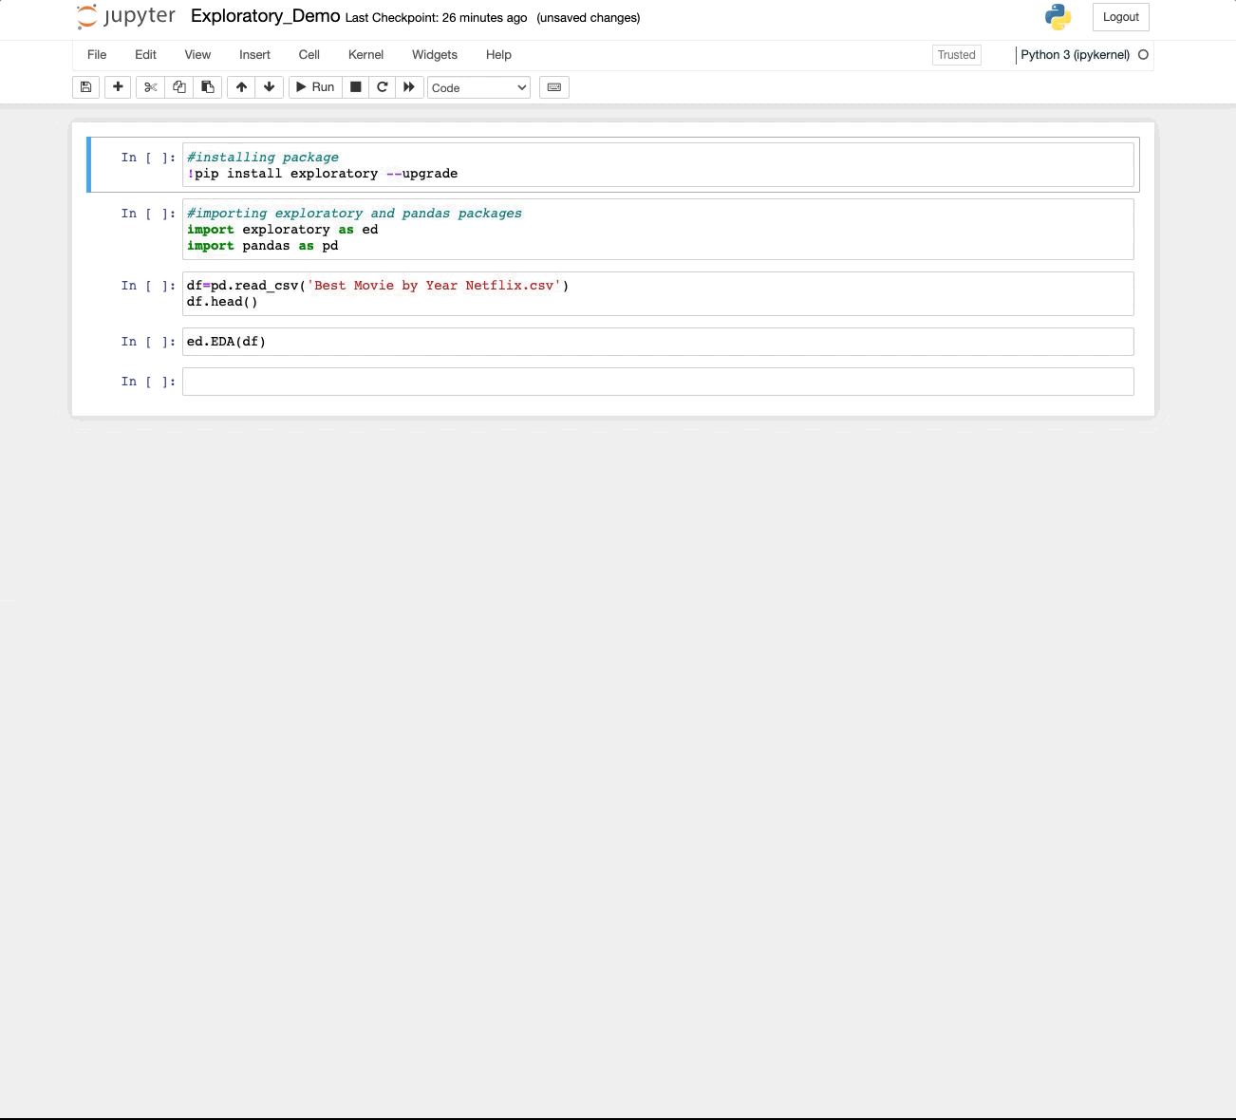Move the selected cell up
Image resolution: width=1236 pixels, height=1120 pixels.
click(241, 87)
